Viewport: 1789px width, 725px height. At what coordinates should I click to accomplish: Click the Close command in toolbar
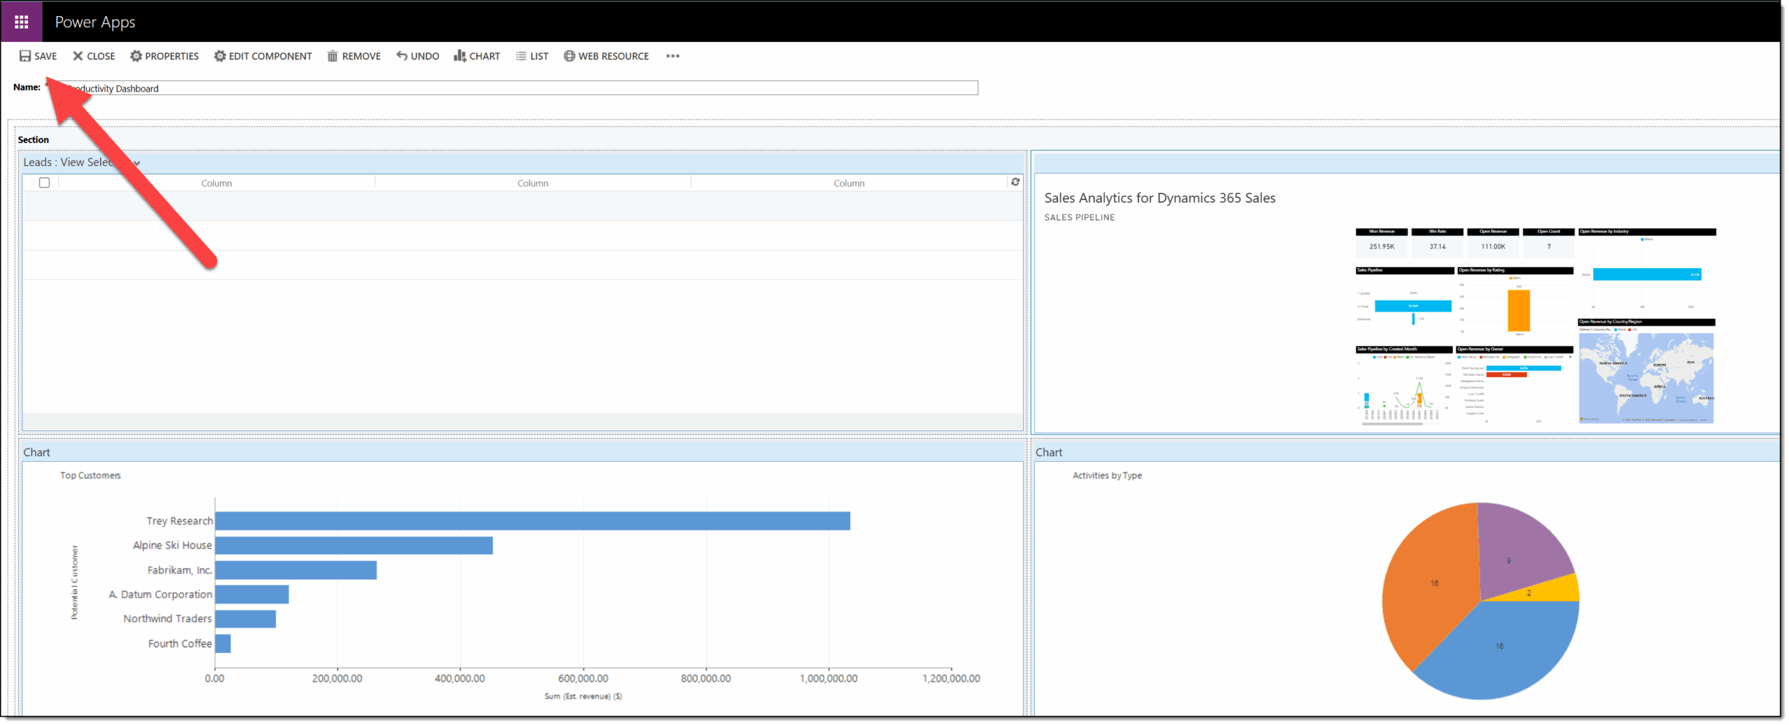pyautogui.click(x=94, y=56)
